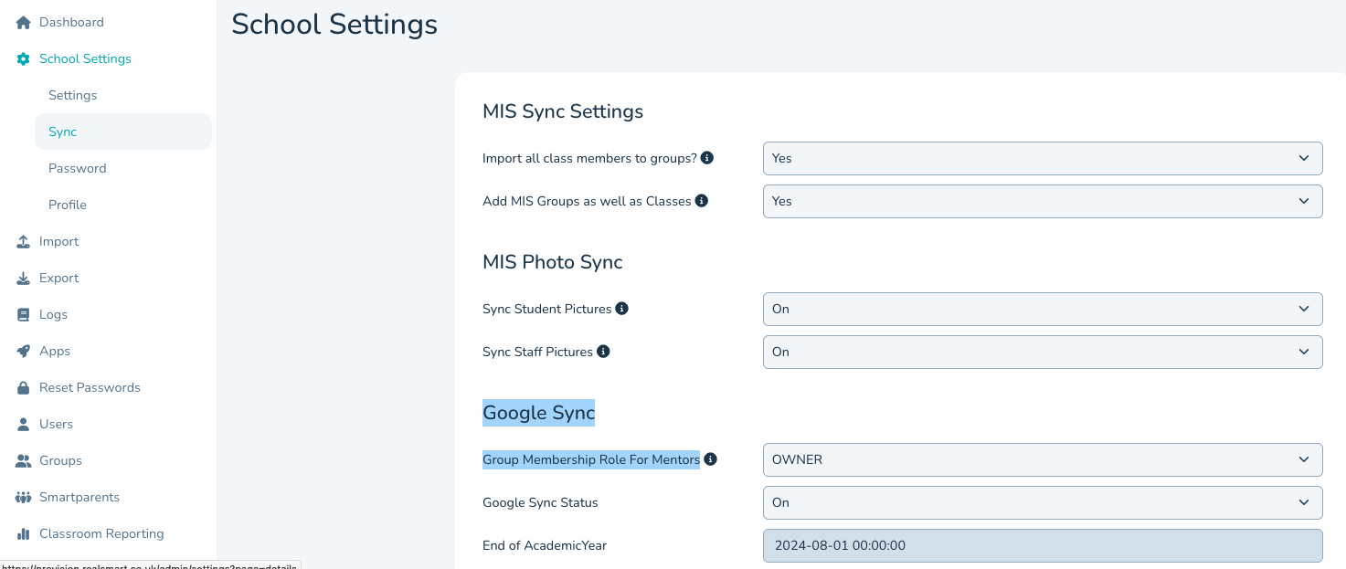Open Add MIS Groups as well dropdown
Image resolution: width=1346 pixels, height=569 pixels.
pyautogui.click(x=1042, y=201)
